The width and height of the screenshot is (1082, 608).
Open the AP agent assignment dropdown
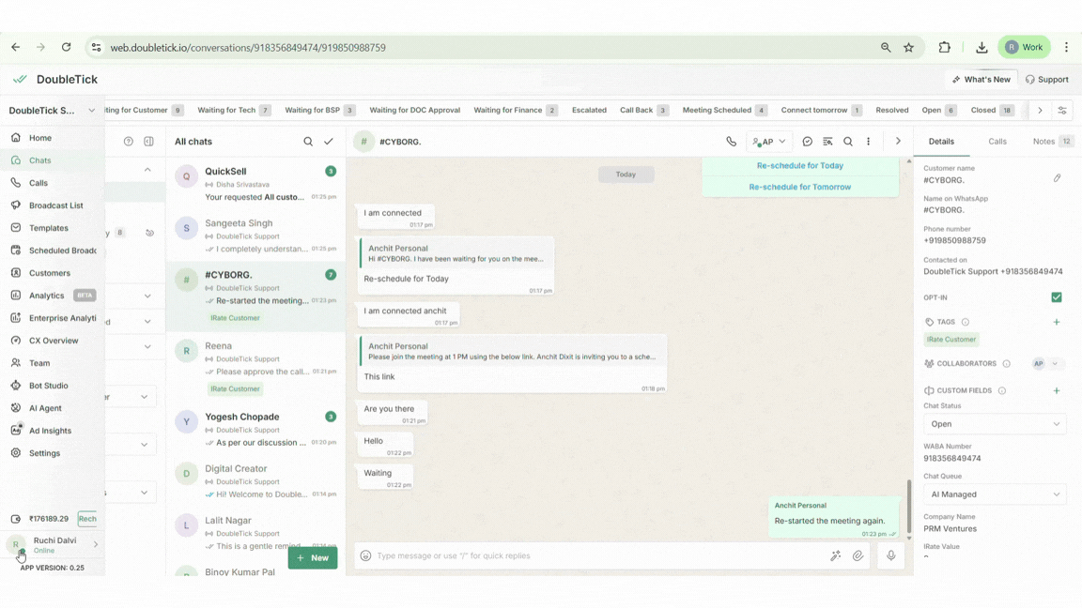click(x=769, y=142)
